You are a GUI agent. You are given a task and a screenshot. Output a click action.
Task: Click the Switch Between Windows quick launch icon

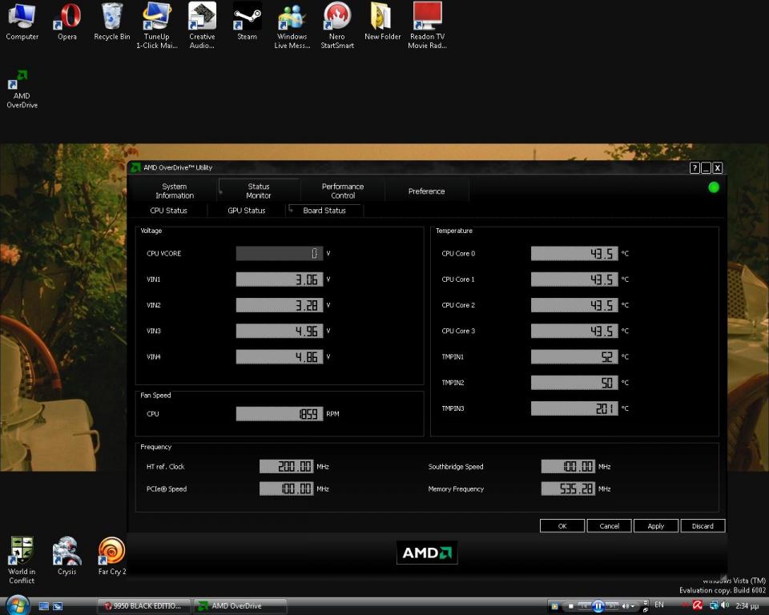tap(58, 606)
